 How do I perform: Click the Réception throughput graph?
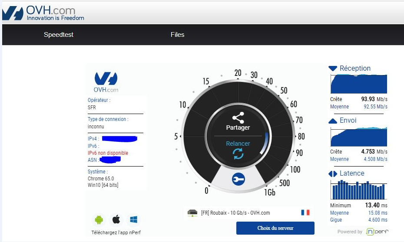pyautogui.click(x=358, y=84)
